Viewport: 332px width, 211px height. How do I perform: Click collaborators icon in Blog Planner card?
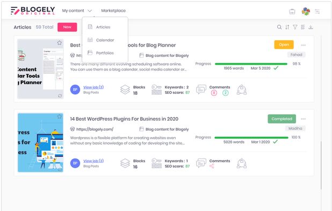coord(242,89)
